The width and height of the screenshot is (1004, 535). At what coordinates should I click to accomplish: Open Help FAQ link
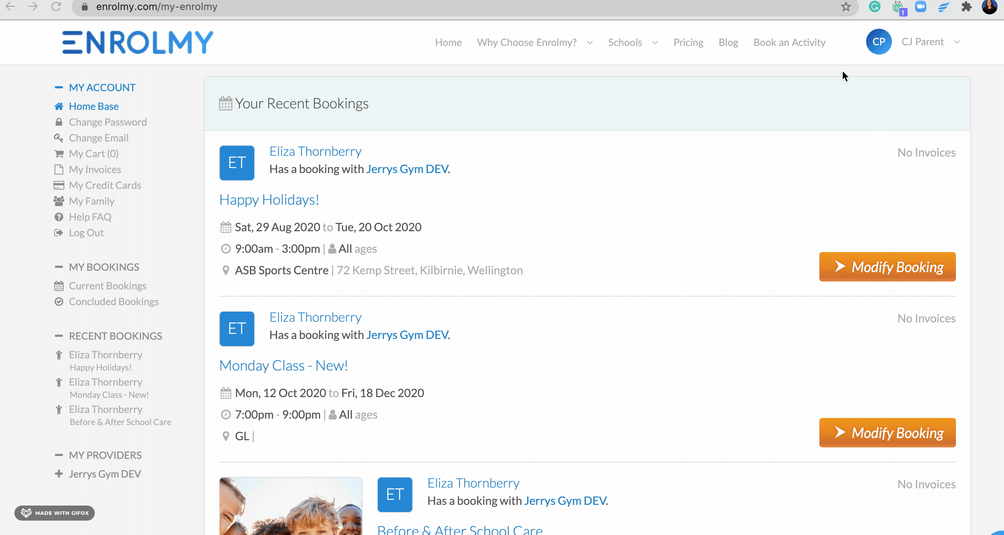pos(90,217)
